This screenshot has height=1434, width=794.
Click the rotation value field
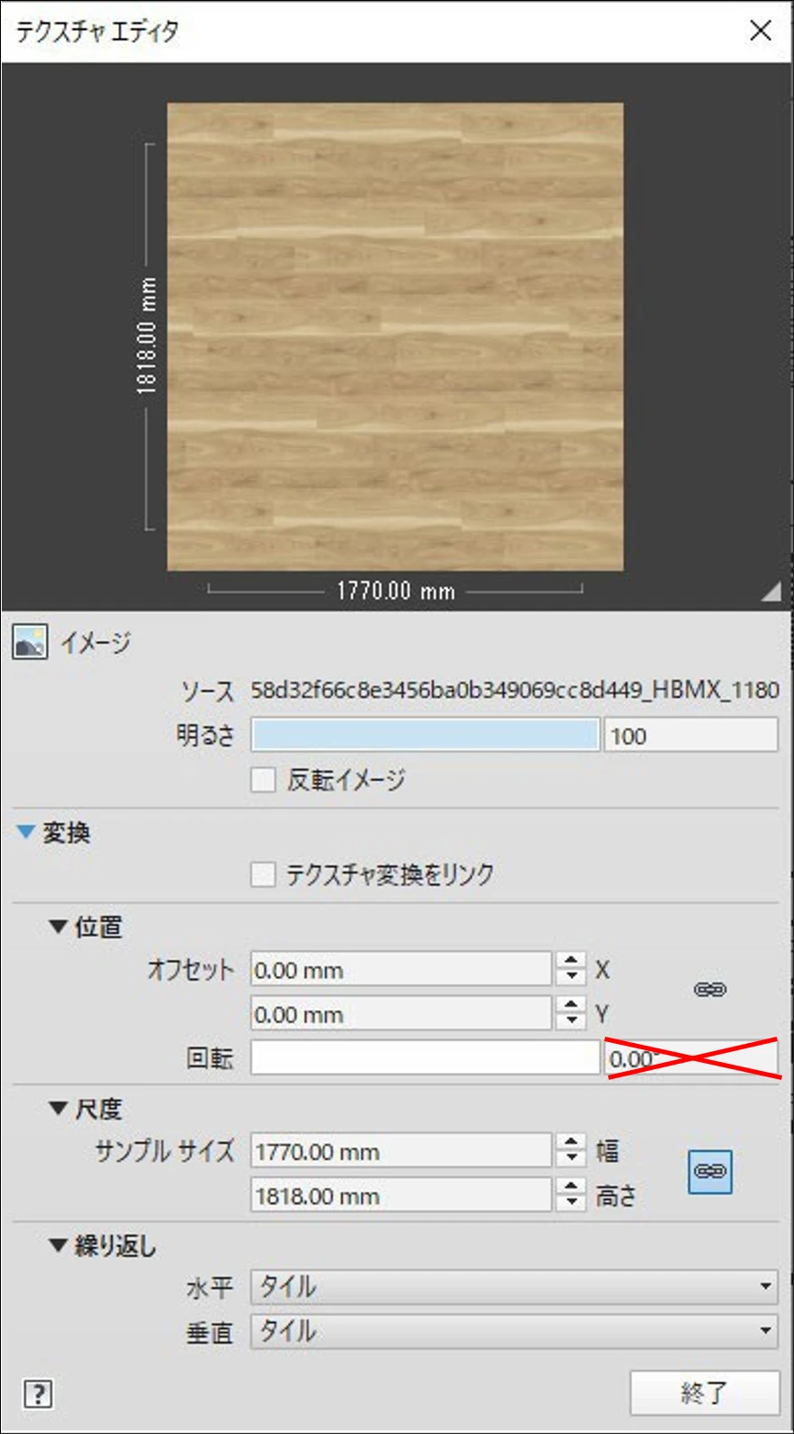[691, 1057]
